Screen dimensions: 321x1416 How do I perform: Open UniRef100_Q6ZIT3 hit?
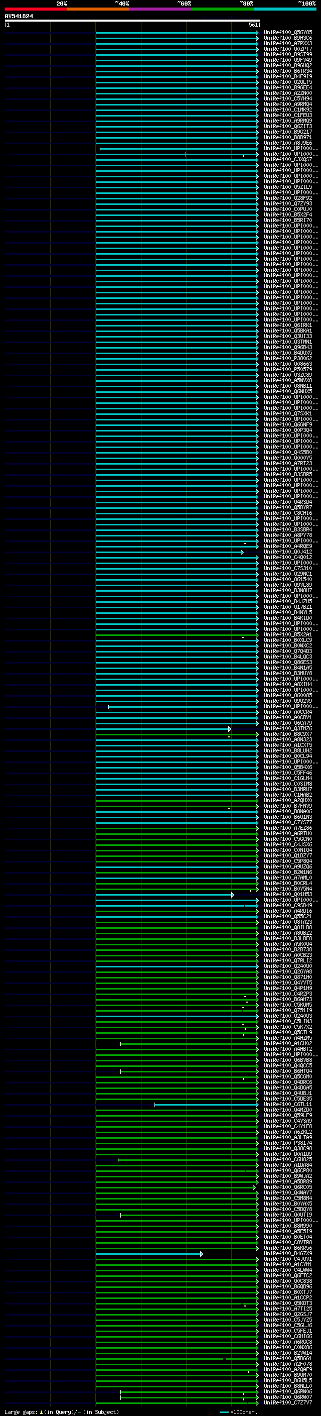point(288,126)
